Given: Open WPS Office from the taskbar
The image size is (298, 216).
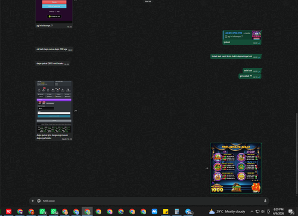Looking at the screenshot, I should [8, 211].
